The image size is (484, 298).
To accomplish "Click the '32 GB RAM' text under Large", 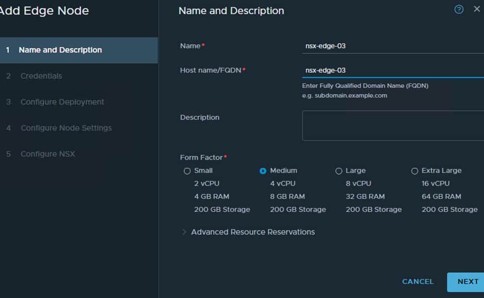I will tap(365, 197).
